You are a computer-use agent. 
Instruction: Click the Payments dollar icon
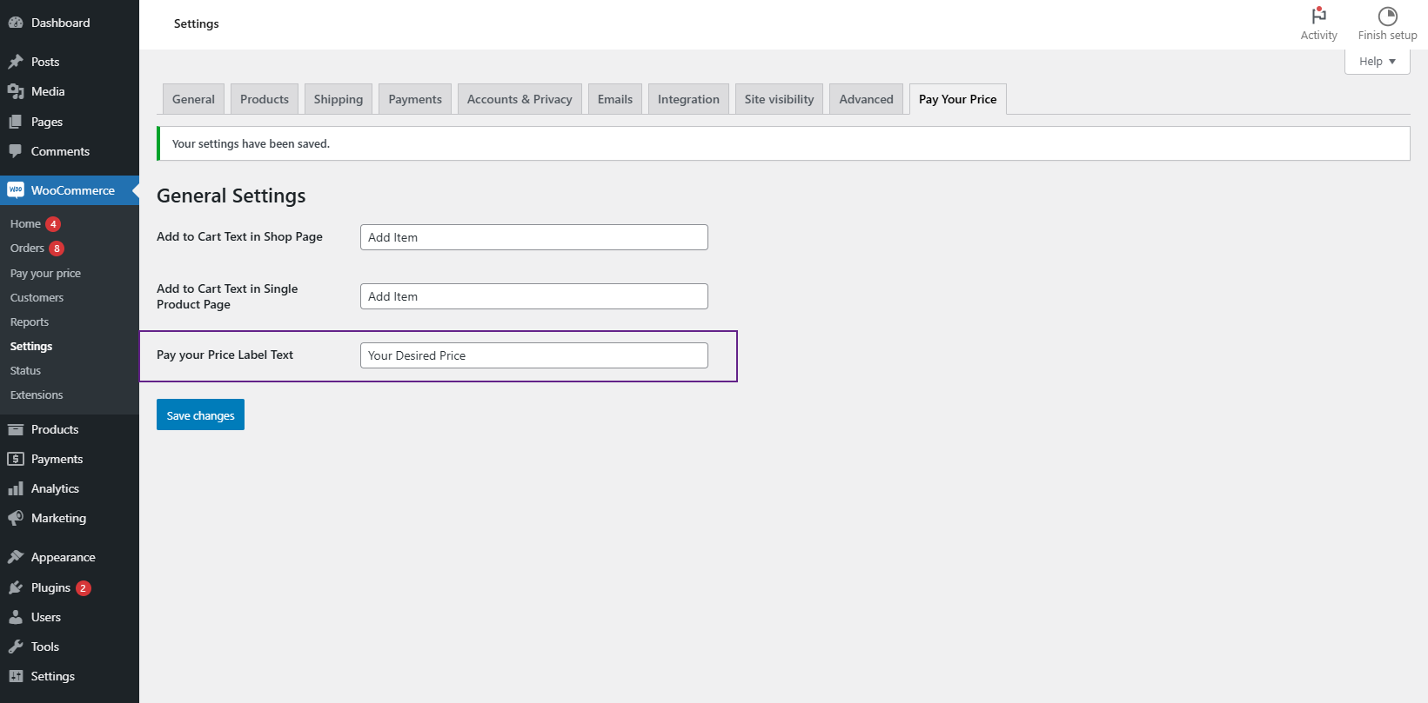click(x=16, y=459)
